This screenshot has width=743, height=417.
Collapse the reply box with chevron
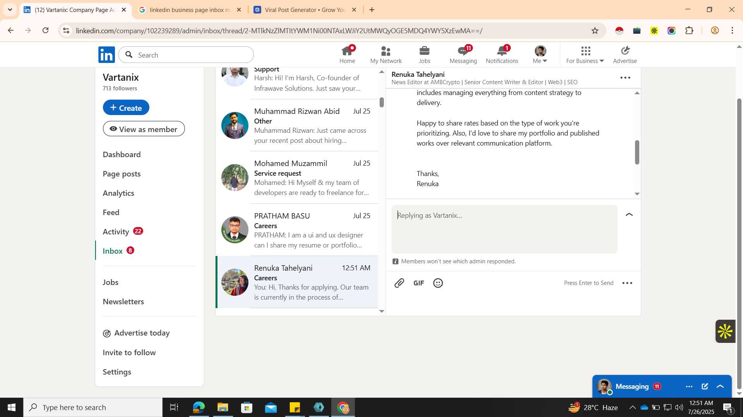(x=629, y=215)
